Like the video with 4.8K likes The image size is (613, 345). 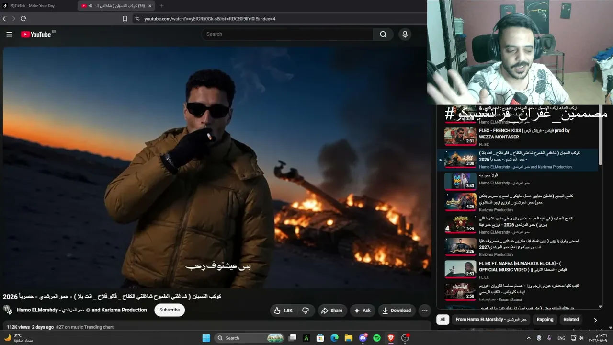pyautogui.click(x=283, y=310)
